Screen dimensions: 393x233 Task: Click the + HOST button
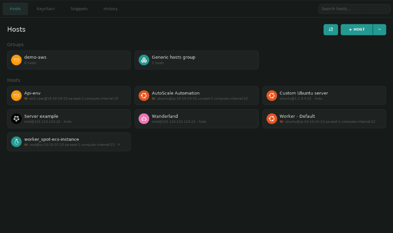point(357,29)
